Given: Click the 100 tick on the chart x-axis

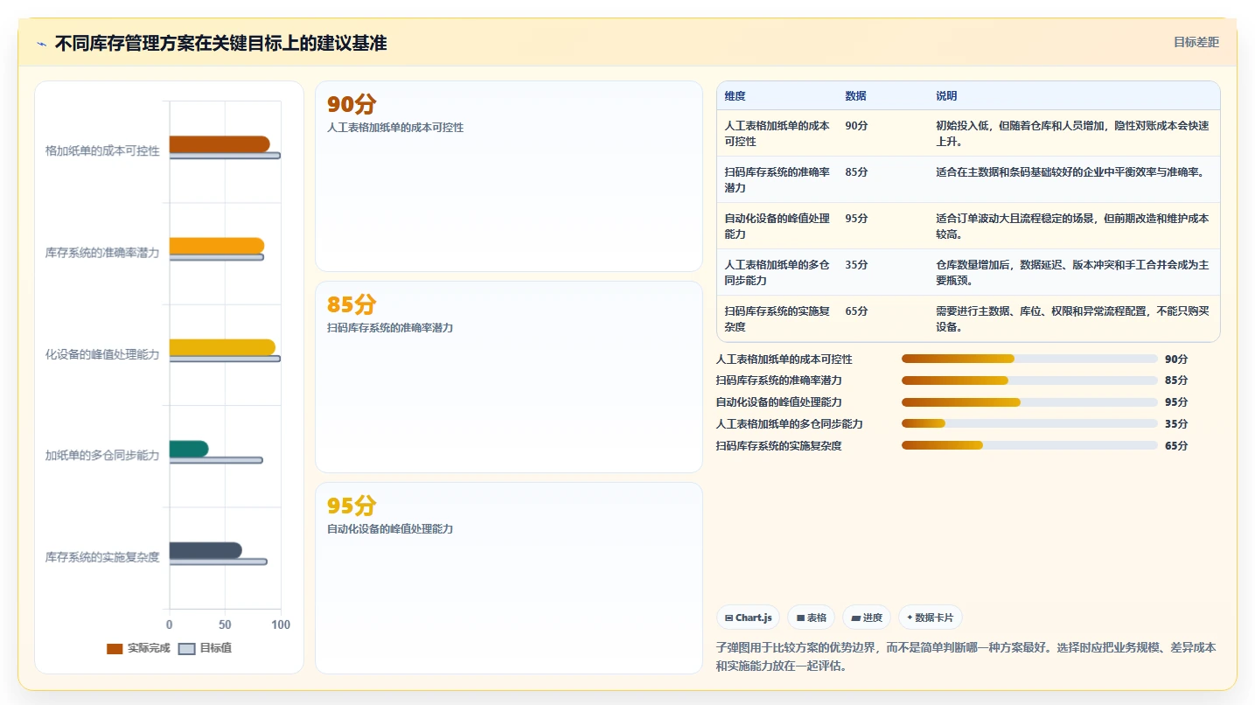Looking at the screenshot, I should [x=281, y=625].
